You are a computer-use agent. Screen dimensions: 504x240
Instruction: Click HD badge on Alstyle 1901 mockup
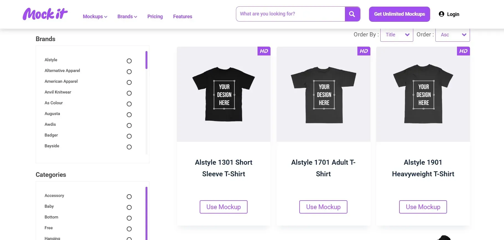click(463, 51)
